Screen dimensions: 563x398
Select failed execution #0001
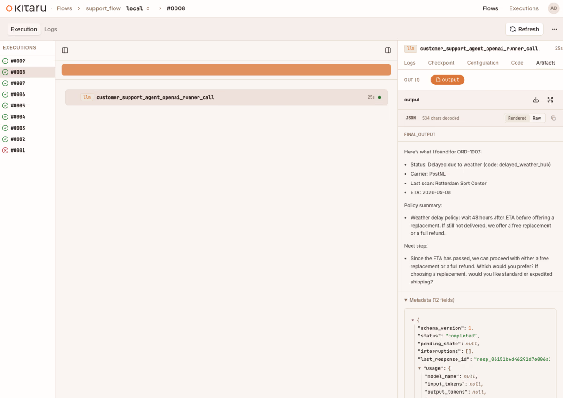coord(27,150)
